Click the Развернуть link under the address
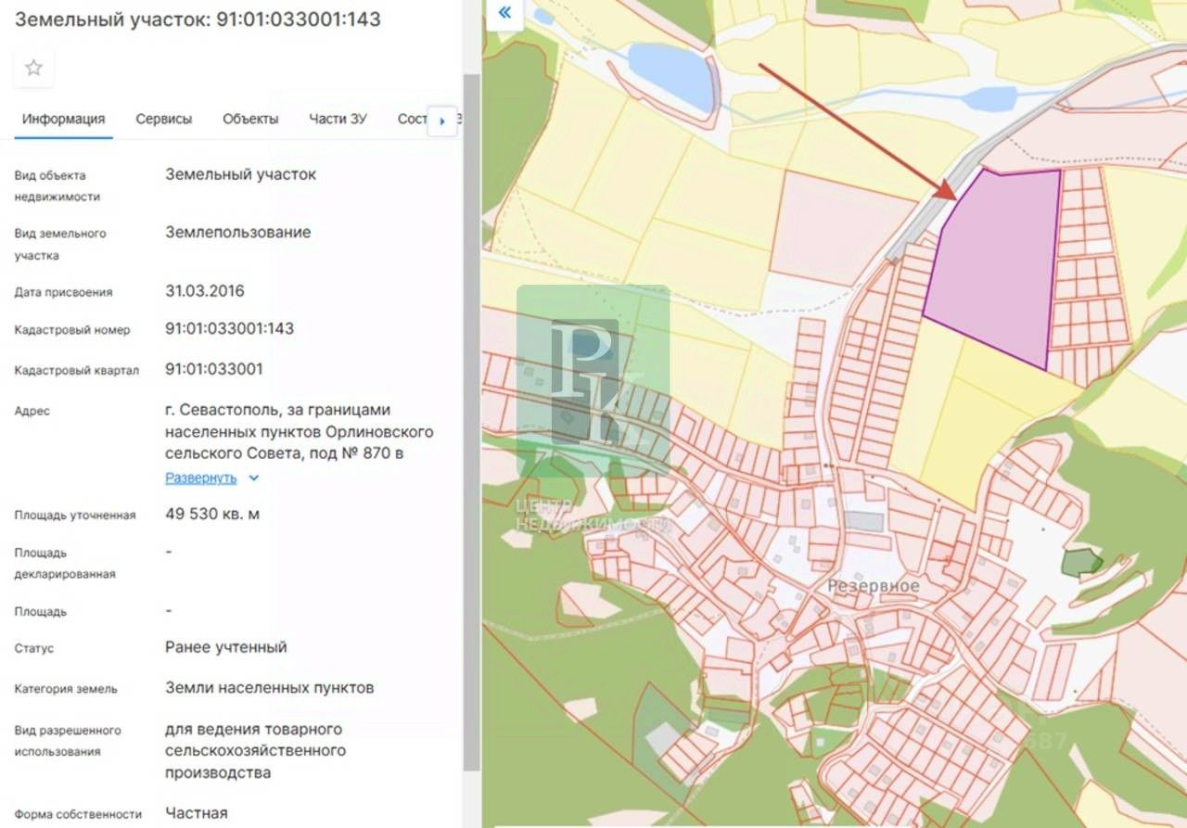 click(x=200, y=478)
